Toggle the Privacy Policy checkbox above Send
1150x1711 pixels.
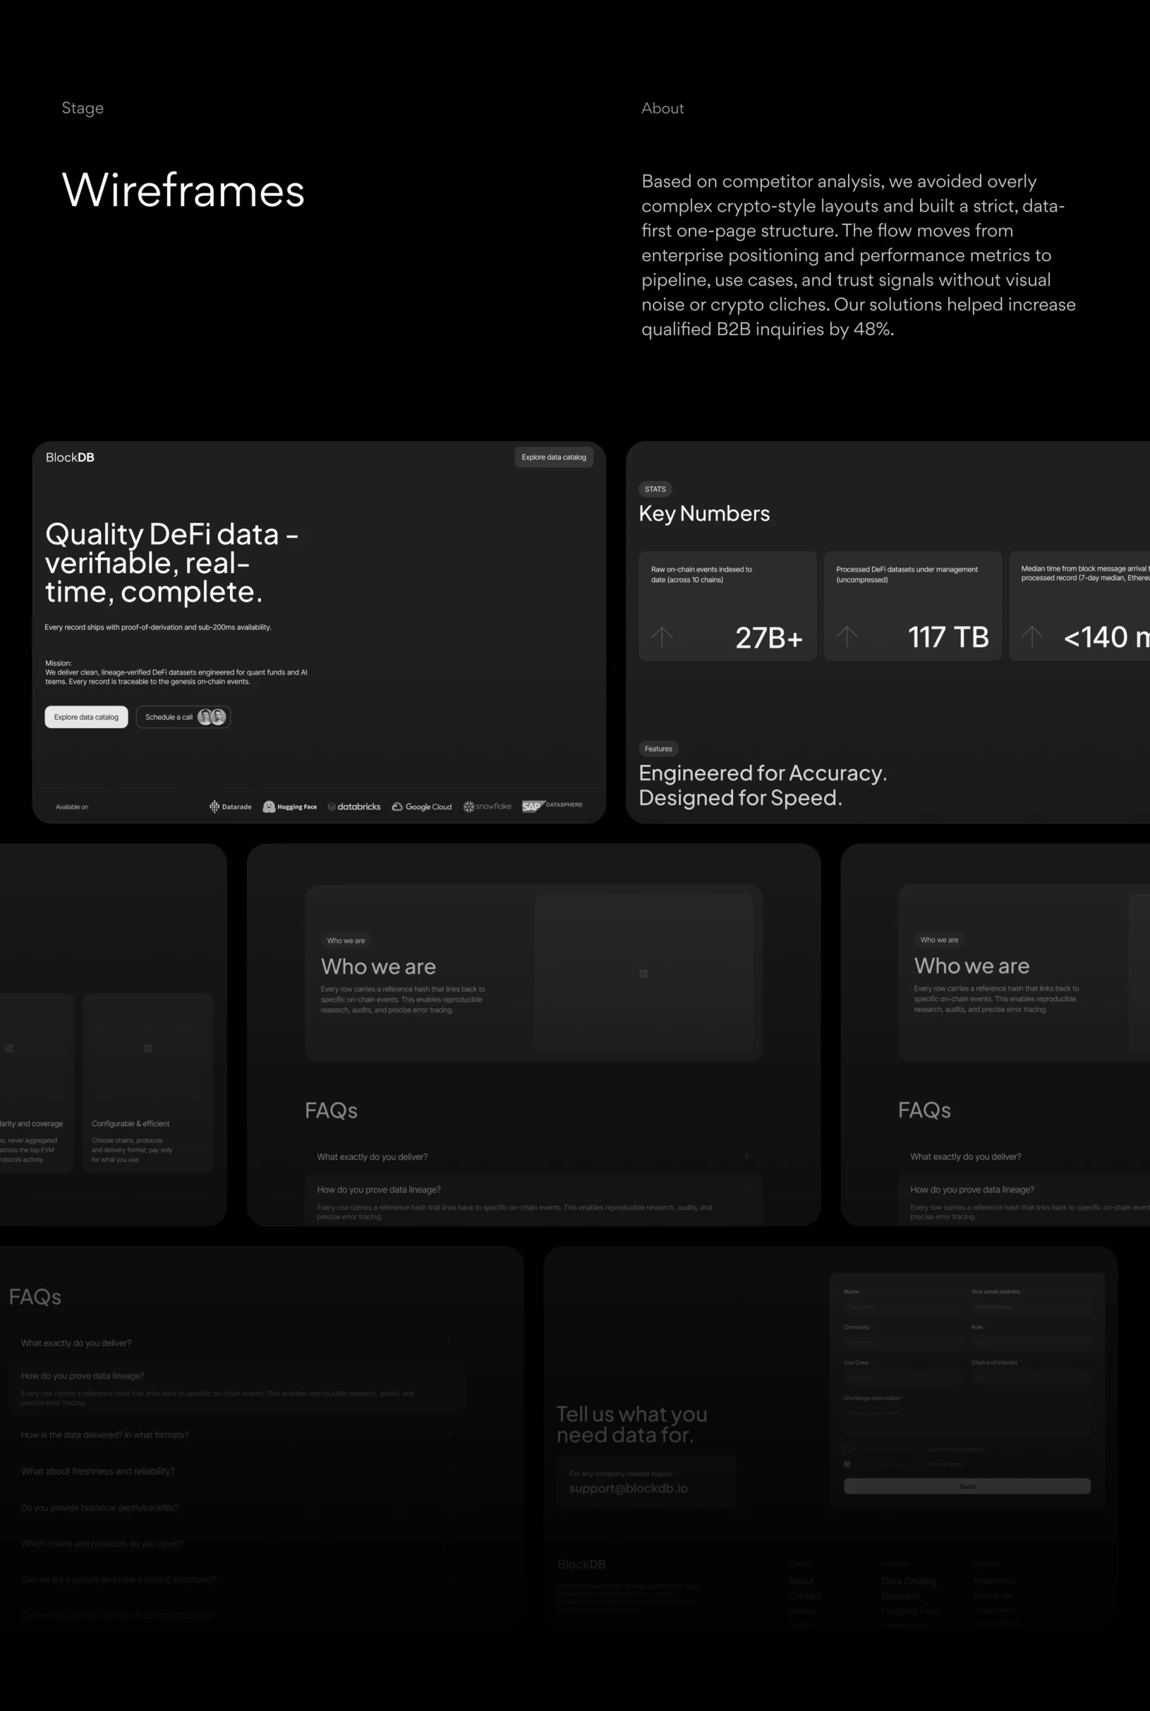coord(847,1465)
